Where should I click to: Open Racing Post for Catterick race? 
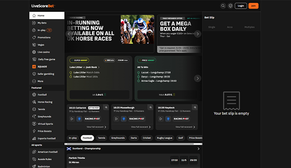[x=92, y=119]
